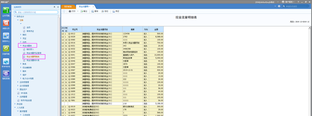Close the 现金流量明… tab

[x=93, y=7]
